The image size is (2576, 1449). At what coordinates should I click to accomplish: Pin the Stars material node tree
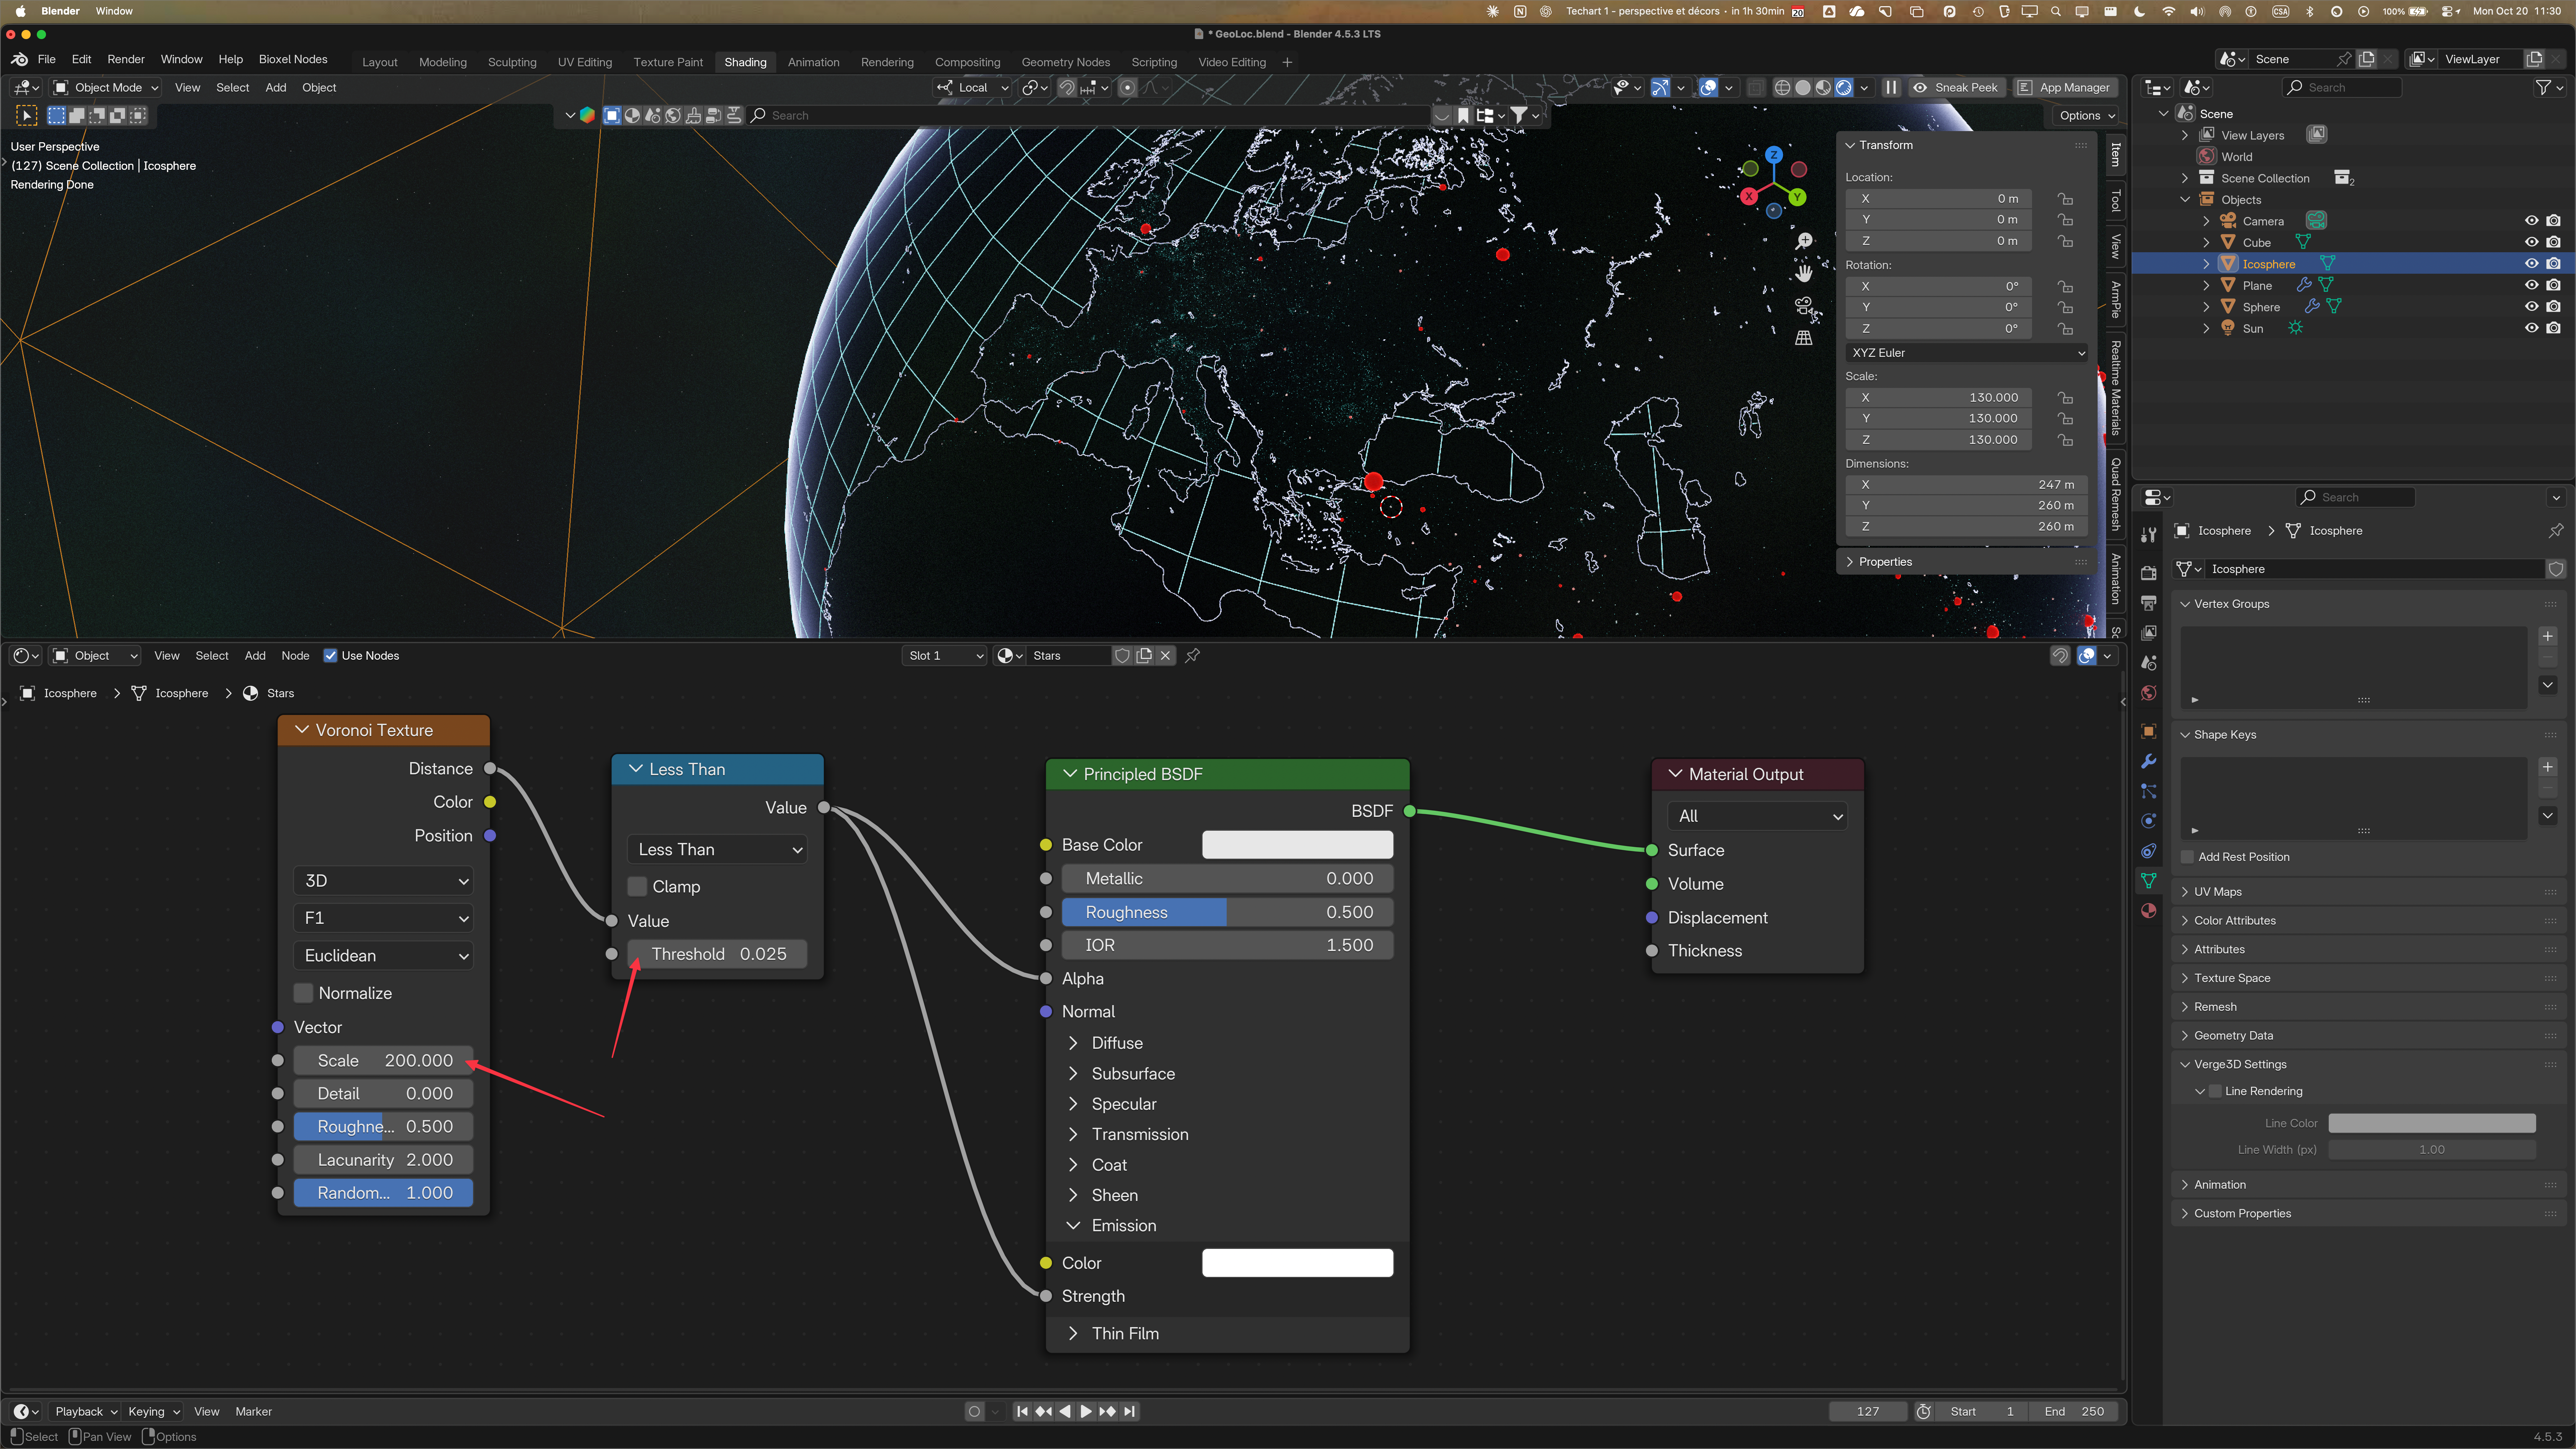(x=1193, y=655)
